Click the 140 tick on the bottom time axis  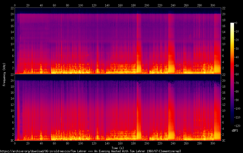[x=107, y=143]
